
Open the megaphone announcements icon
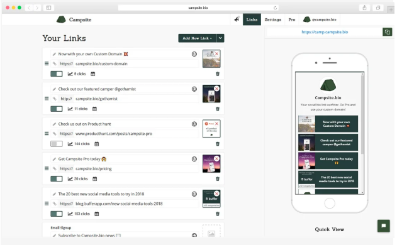[x=237, y=19]
